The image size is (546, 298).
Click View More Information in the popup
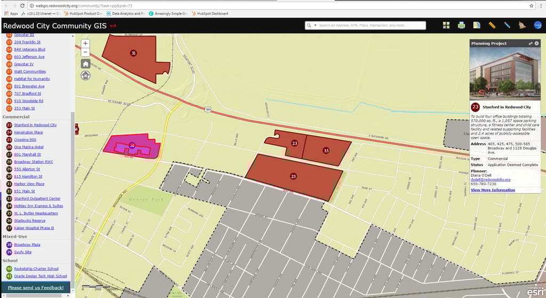tap(492, 191)
